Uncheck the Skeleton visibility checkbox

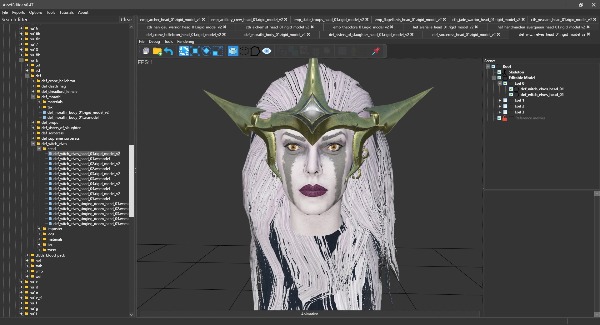[499, 72]
